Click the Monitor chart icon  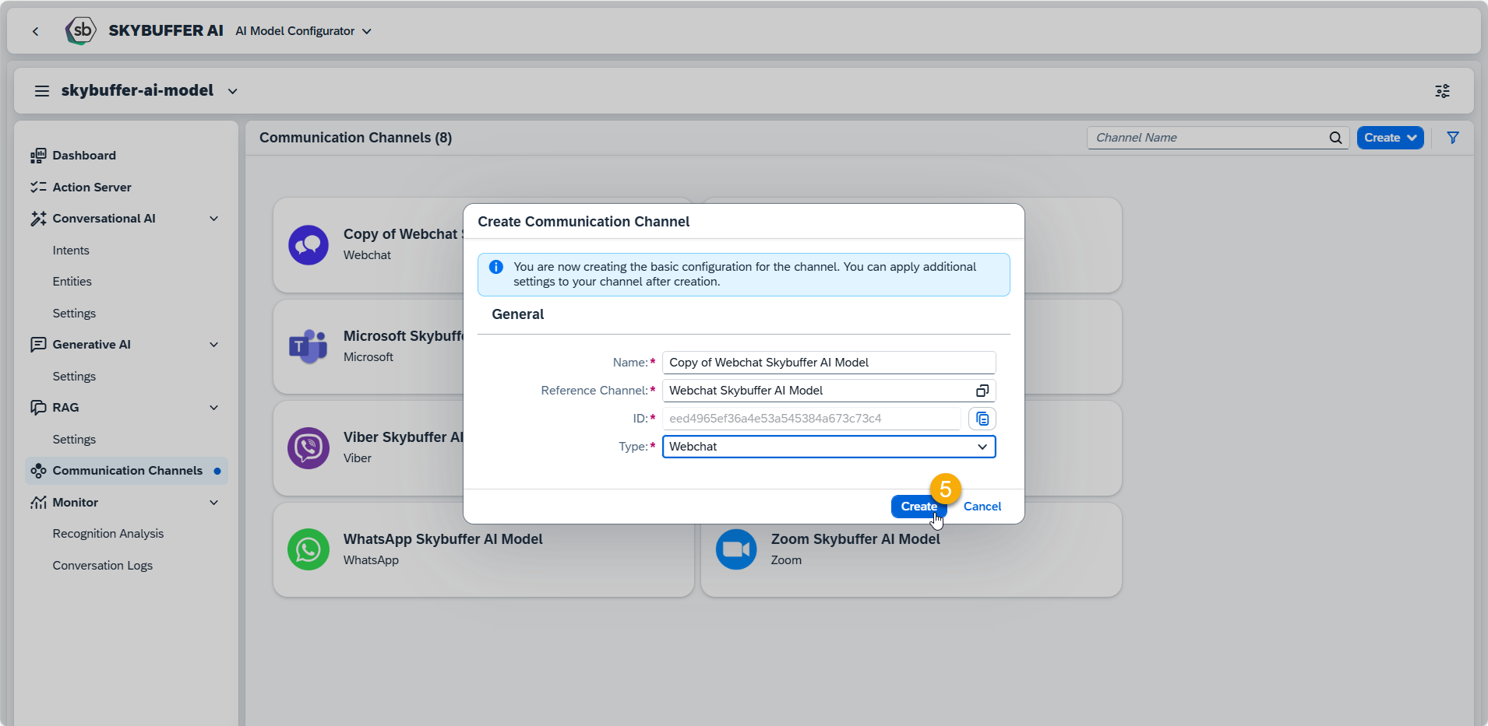tap(38, 503)
